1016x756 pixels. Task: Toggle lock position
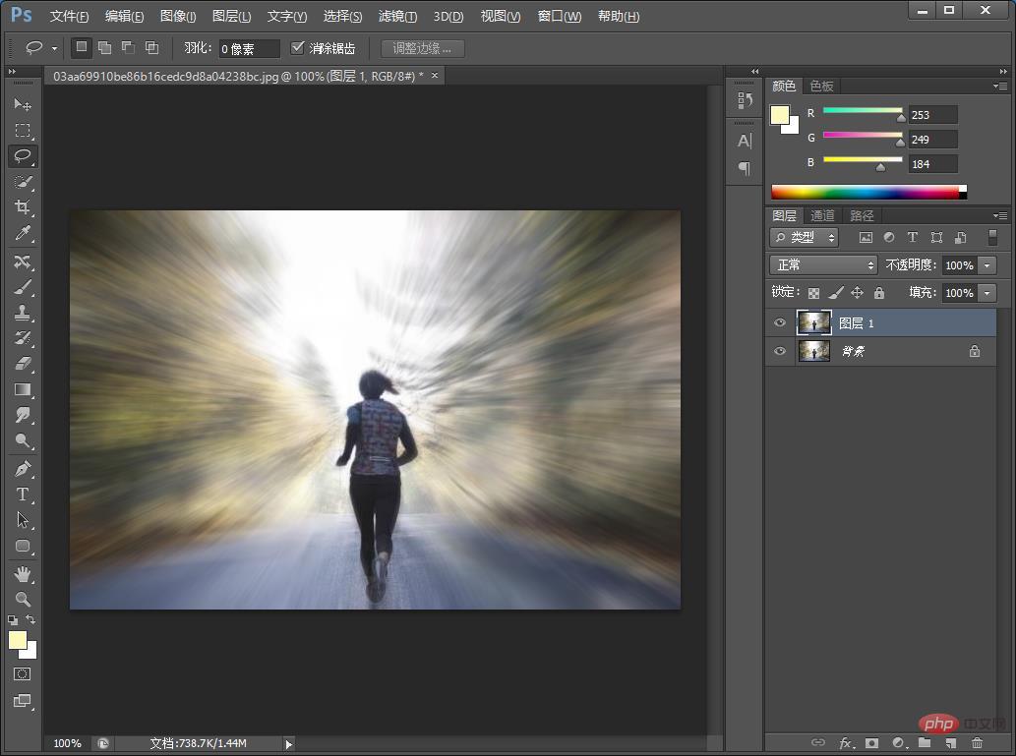858,293
